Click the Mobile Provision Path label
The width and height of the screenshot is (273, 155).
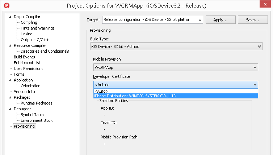(119, 137)
